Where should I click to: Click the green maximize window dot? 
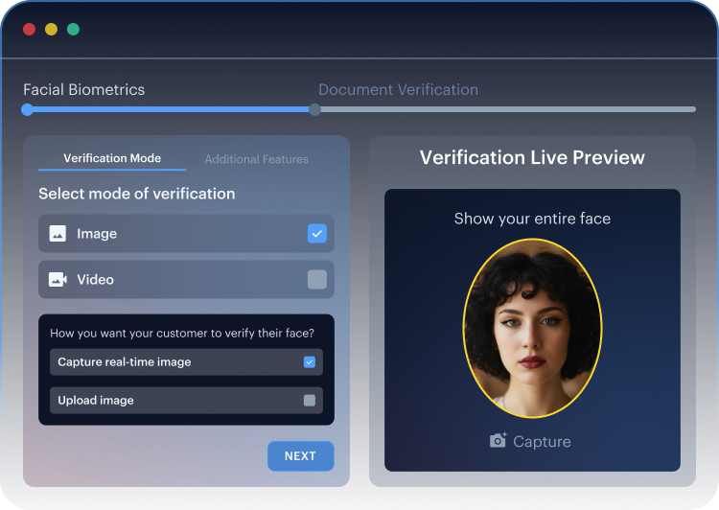74,30
